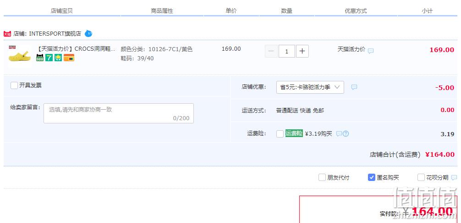Open the INTERSPORT旗舰店 shop name link
Screen dimensions: 461x223
[x=55, y=34]
